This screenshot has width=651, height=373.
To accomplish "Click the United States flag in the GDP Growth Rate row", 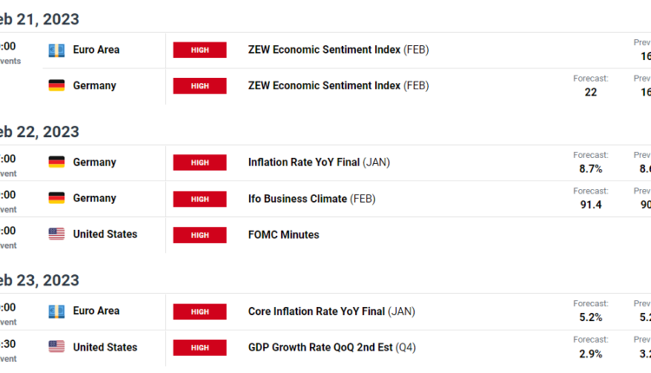I will click(56, 347).
